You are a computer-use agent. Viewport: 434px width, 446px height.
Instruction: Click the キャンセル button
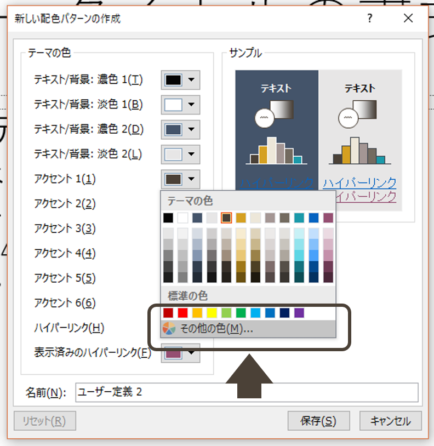tap(391, 421)
